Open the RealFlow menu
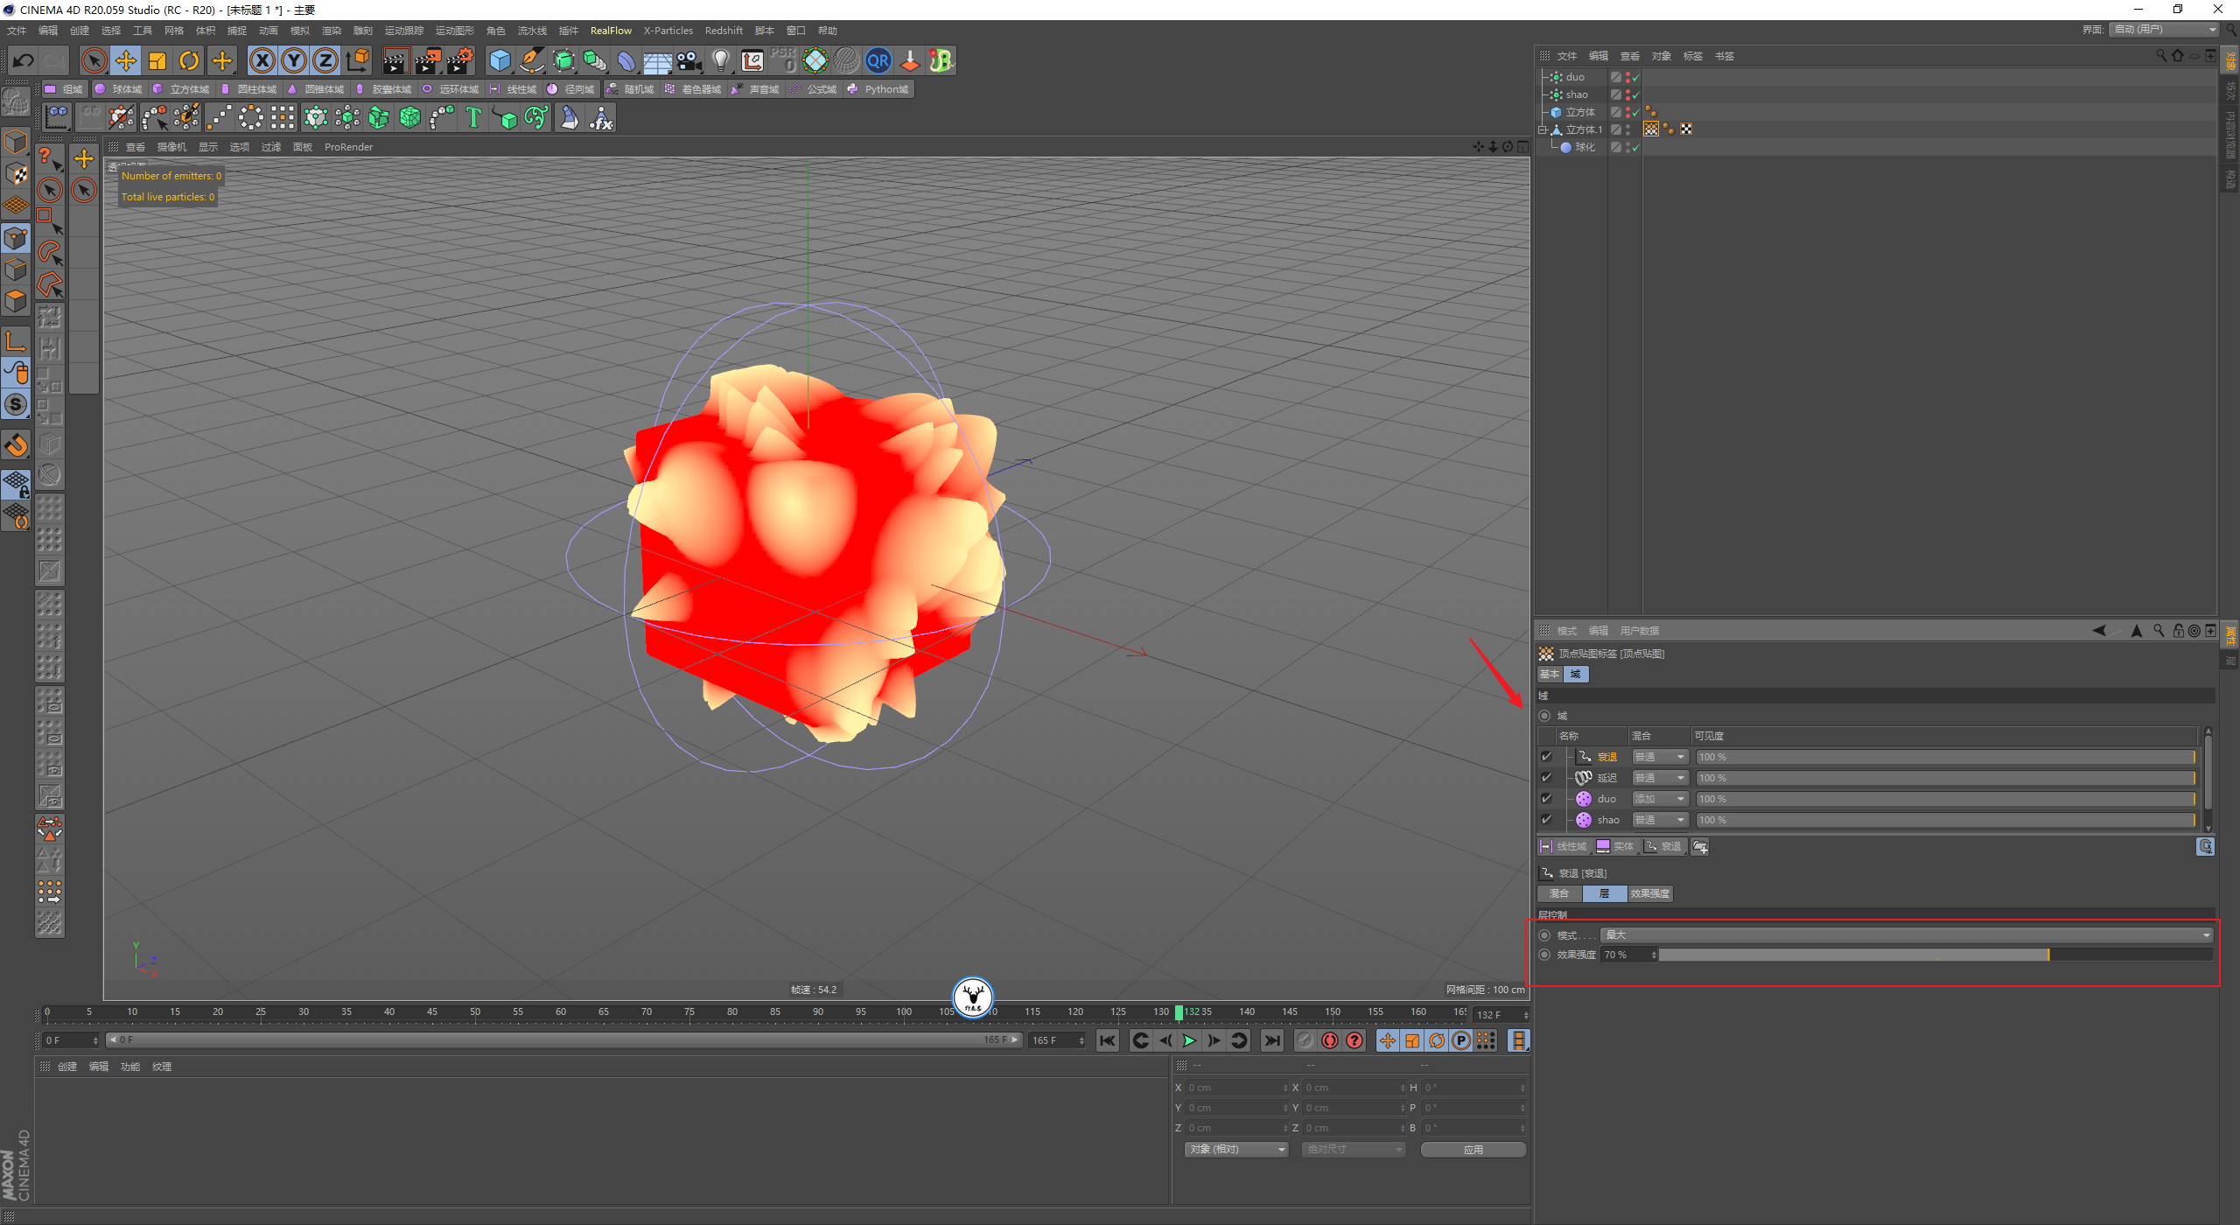The height and width of the screenshot is (1225, 2240). tap(610, 31)
